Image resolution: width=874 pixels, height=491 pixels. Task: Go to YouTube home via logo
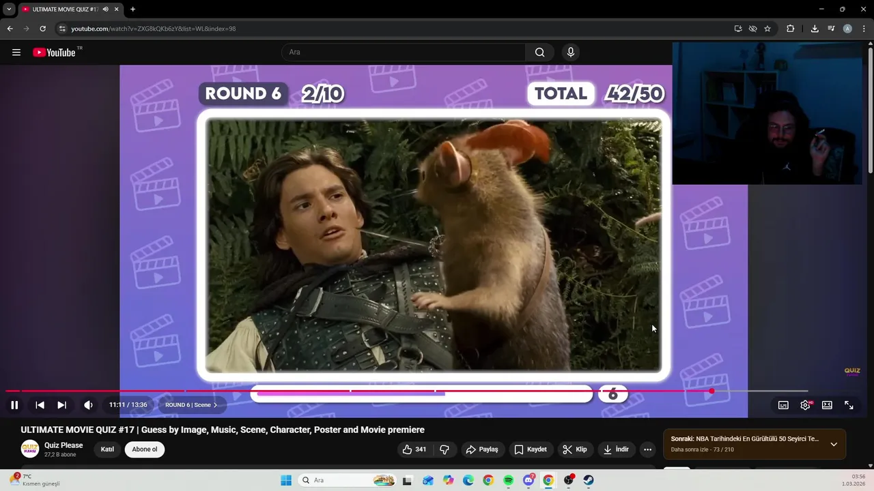[54, 53]
